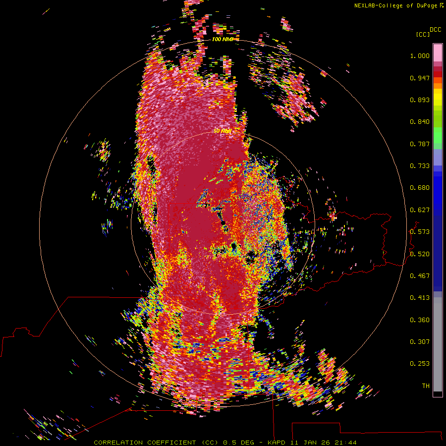This screenshot has width=446, height=446.
Task: Click the 0.947 legend value
Action: point(420,78)
